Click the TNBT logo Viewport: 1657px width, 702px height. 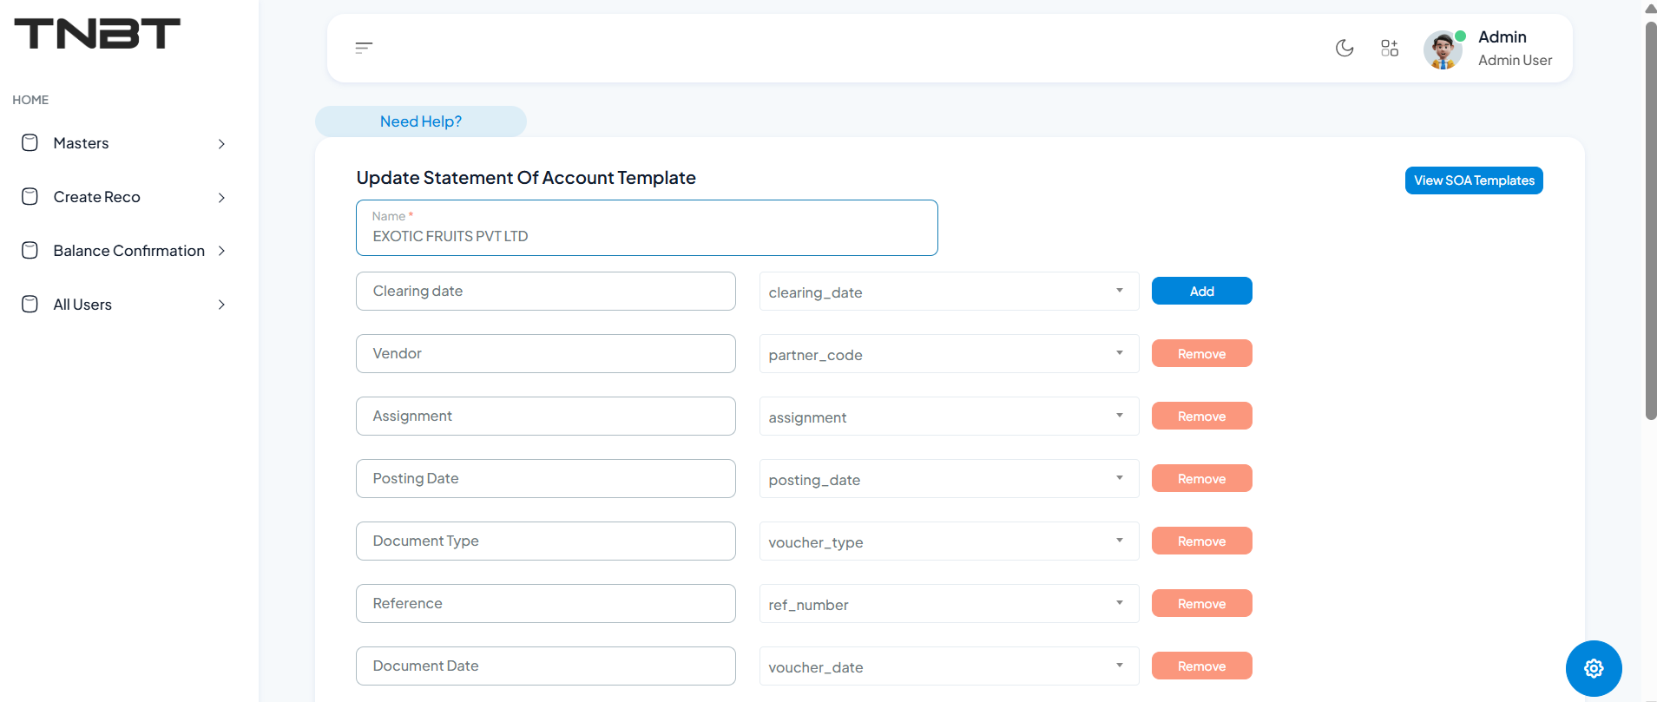[x=97, y=34]
